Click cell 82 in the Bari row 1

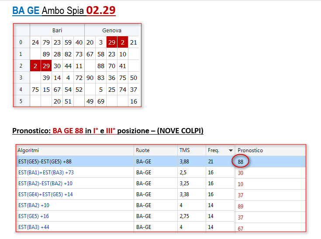68,54
